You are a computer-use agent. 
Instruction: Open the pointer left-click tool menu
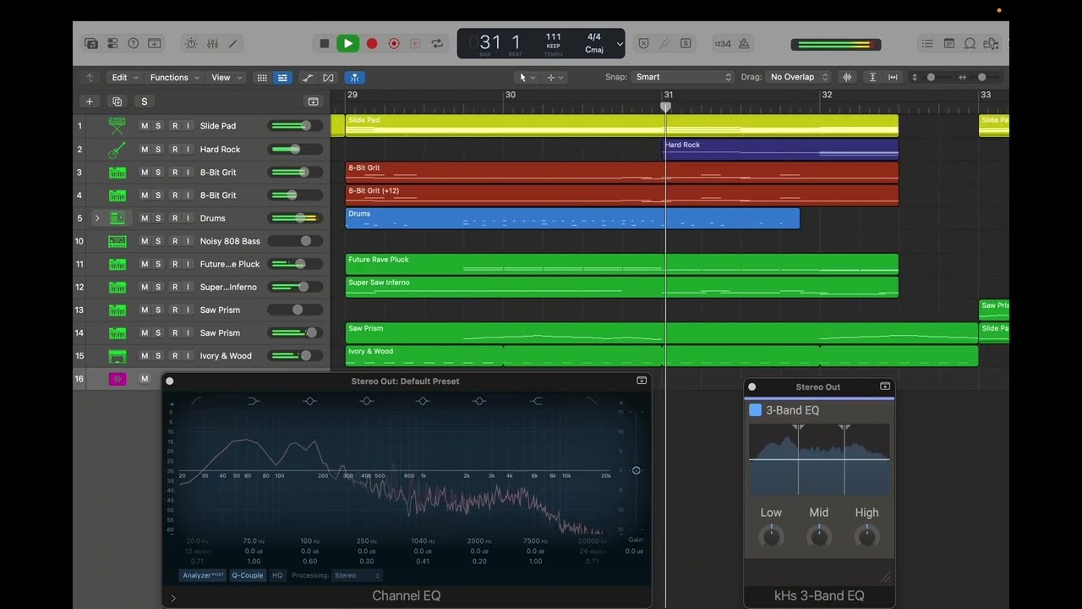tap(527, 77)
